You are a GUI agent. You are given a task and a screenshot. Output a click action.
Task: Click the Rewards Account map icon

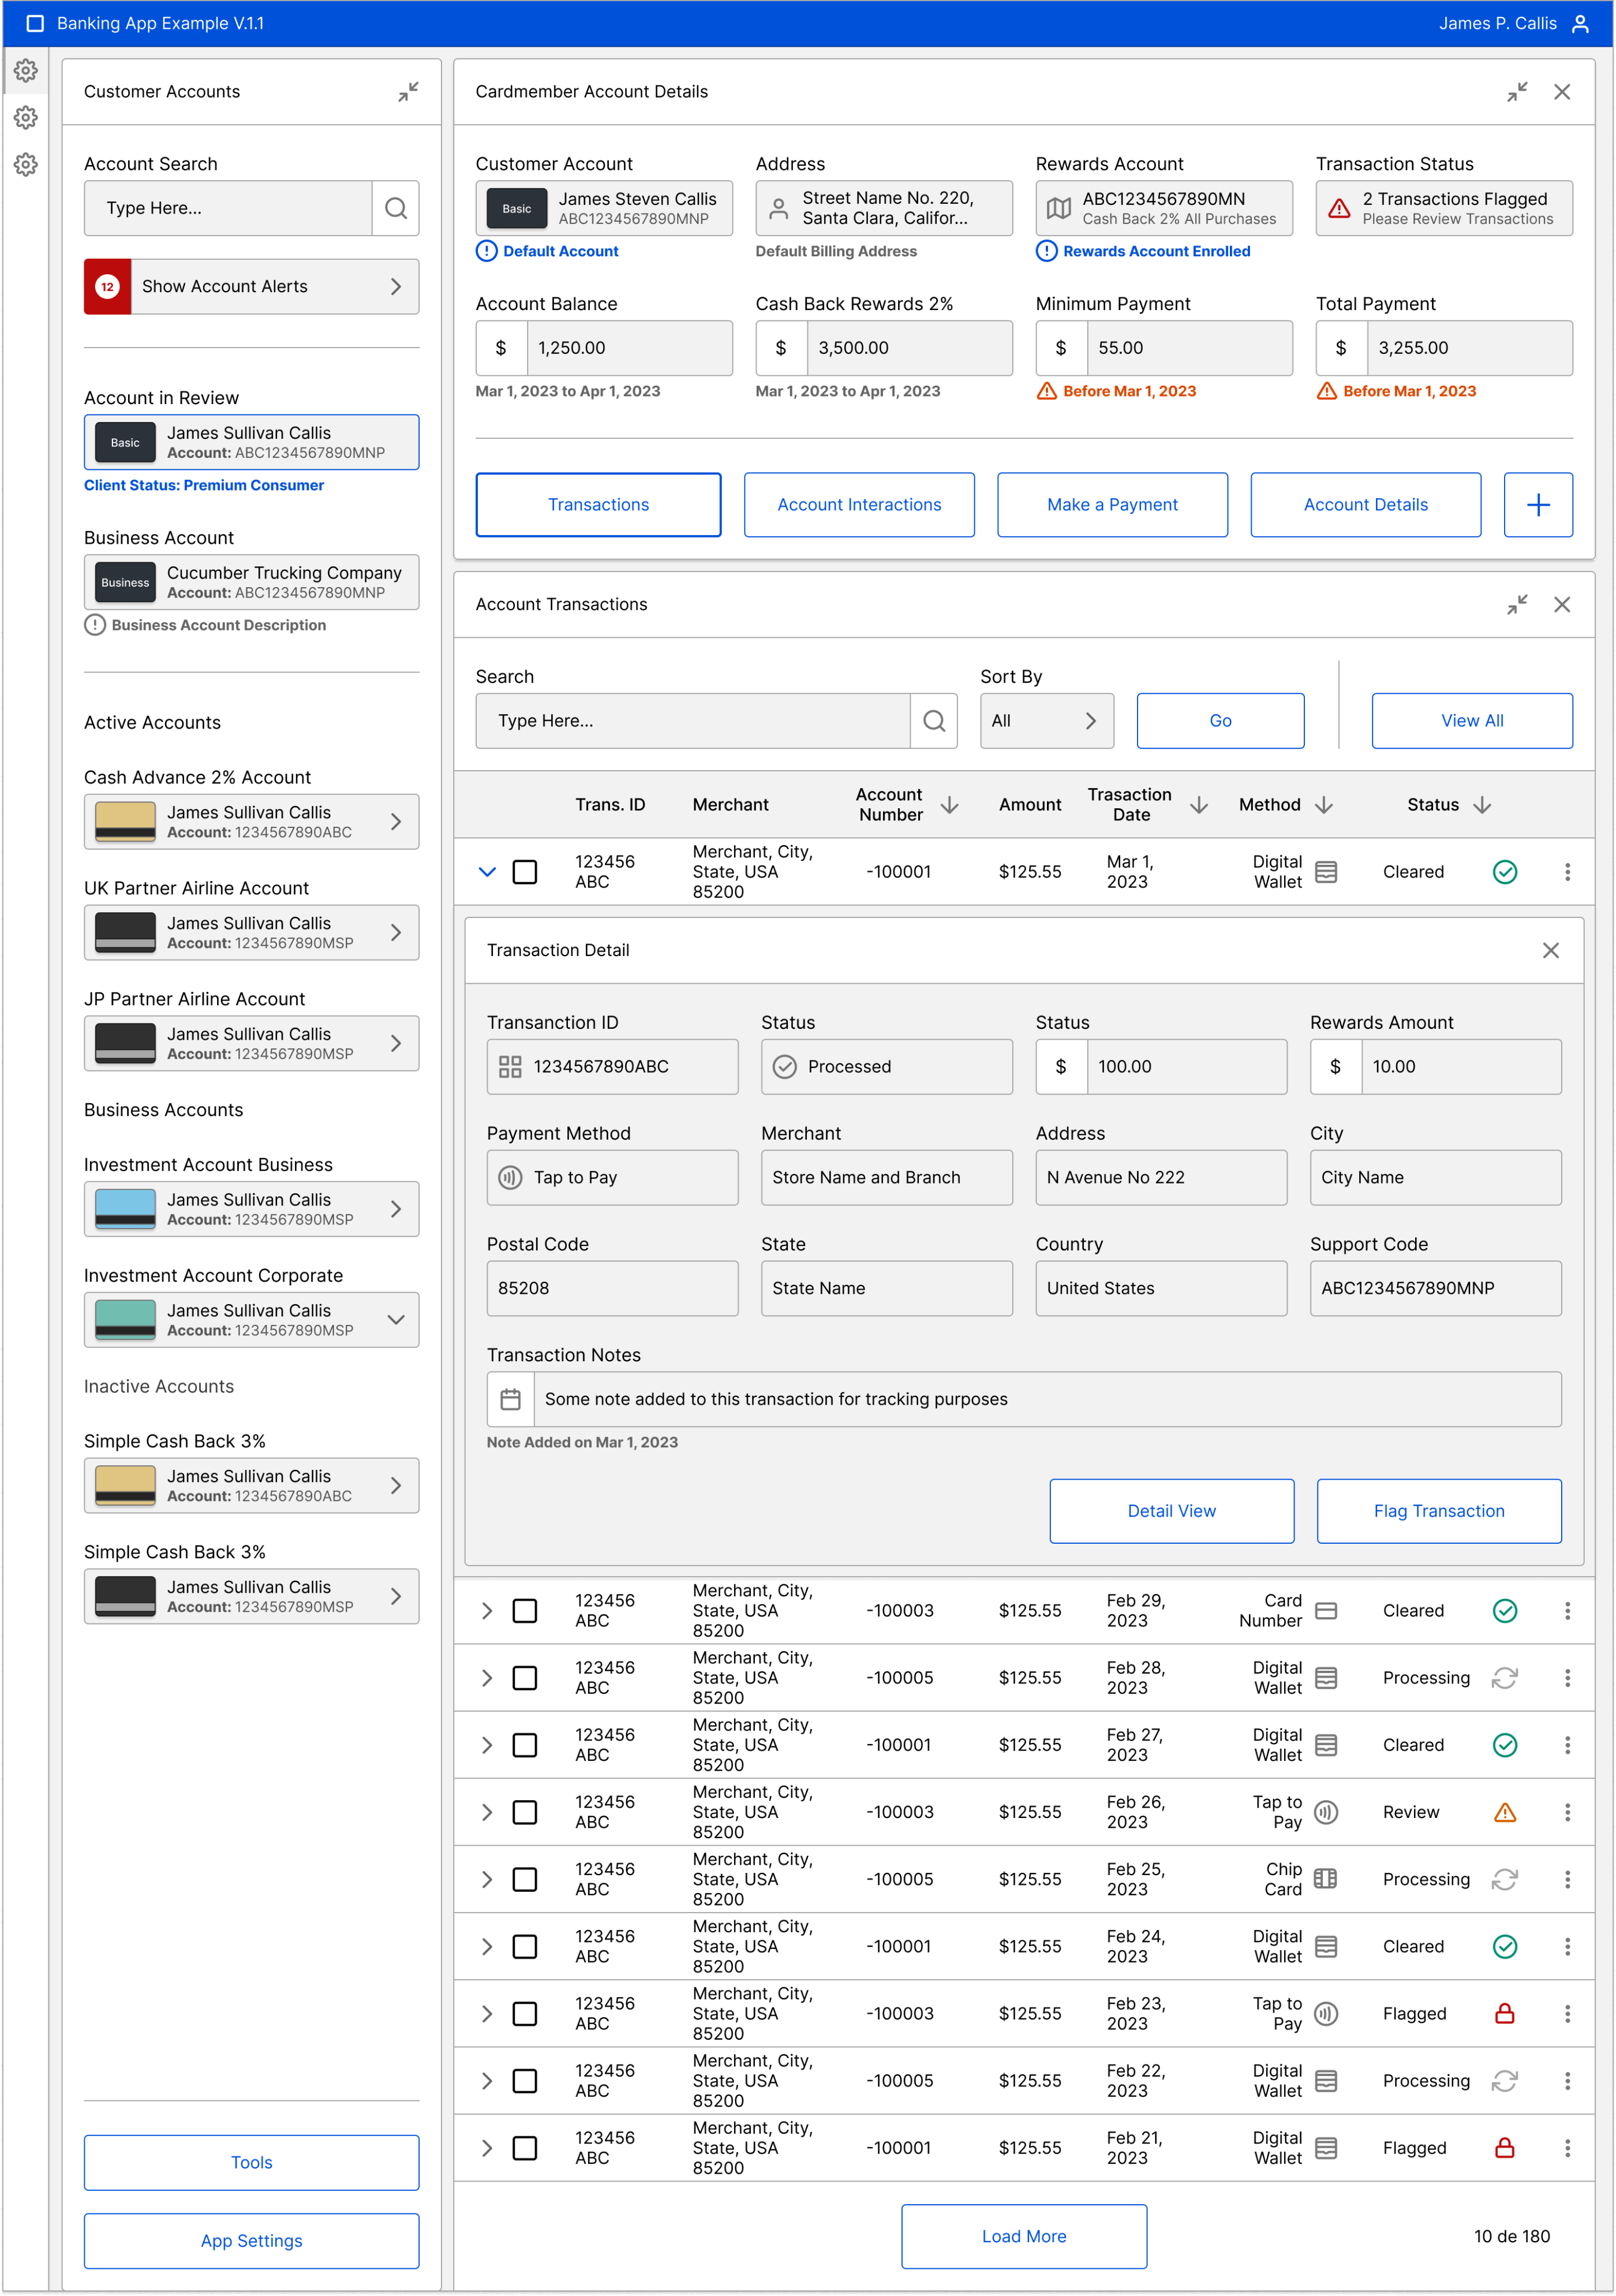pyautogui.click(x=1058, y=208)
